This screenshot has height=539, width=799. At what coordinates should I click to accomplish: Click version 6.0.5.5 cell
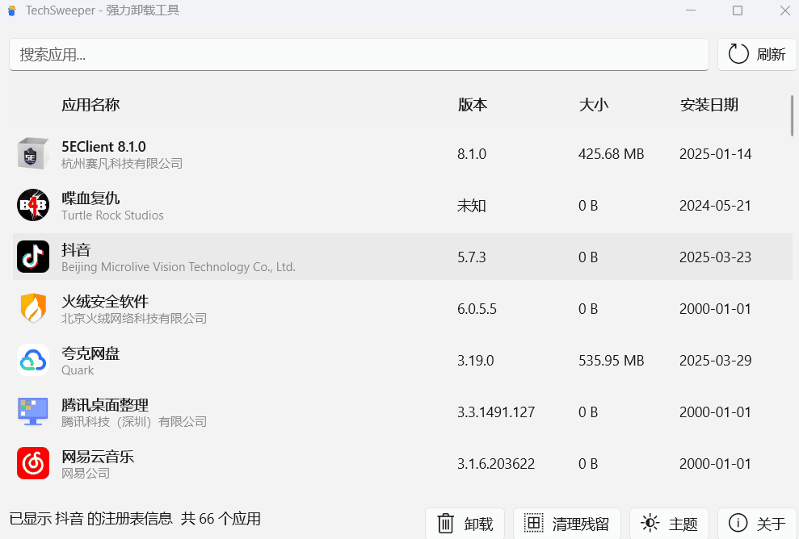(477, 309)
